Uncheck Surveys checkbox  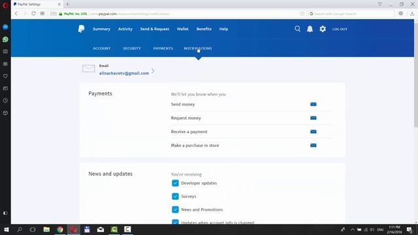(x=175, y=196)
